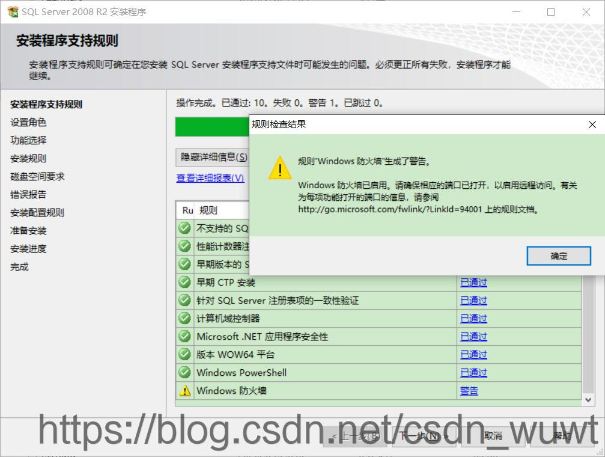605x457 pixels.
Task: Click the Windows PowerShell rule name
Action: 242,373
